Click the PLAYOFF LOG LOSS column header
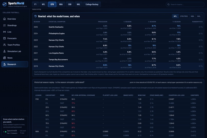207x138 pixels. tap(110, 95)
